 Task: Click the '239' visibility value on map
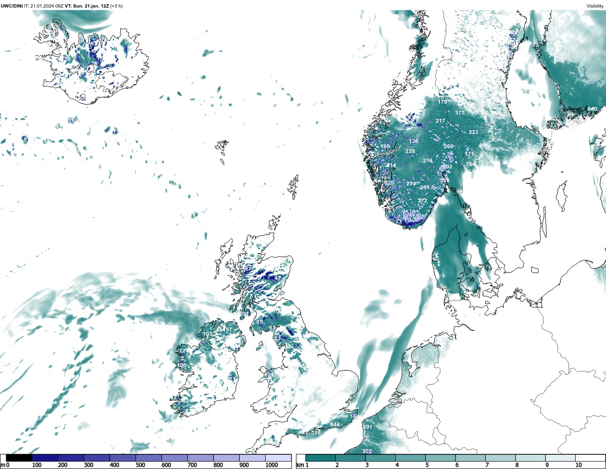point(410,151)
